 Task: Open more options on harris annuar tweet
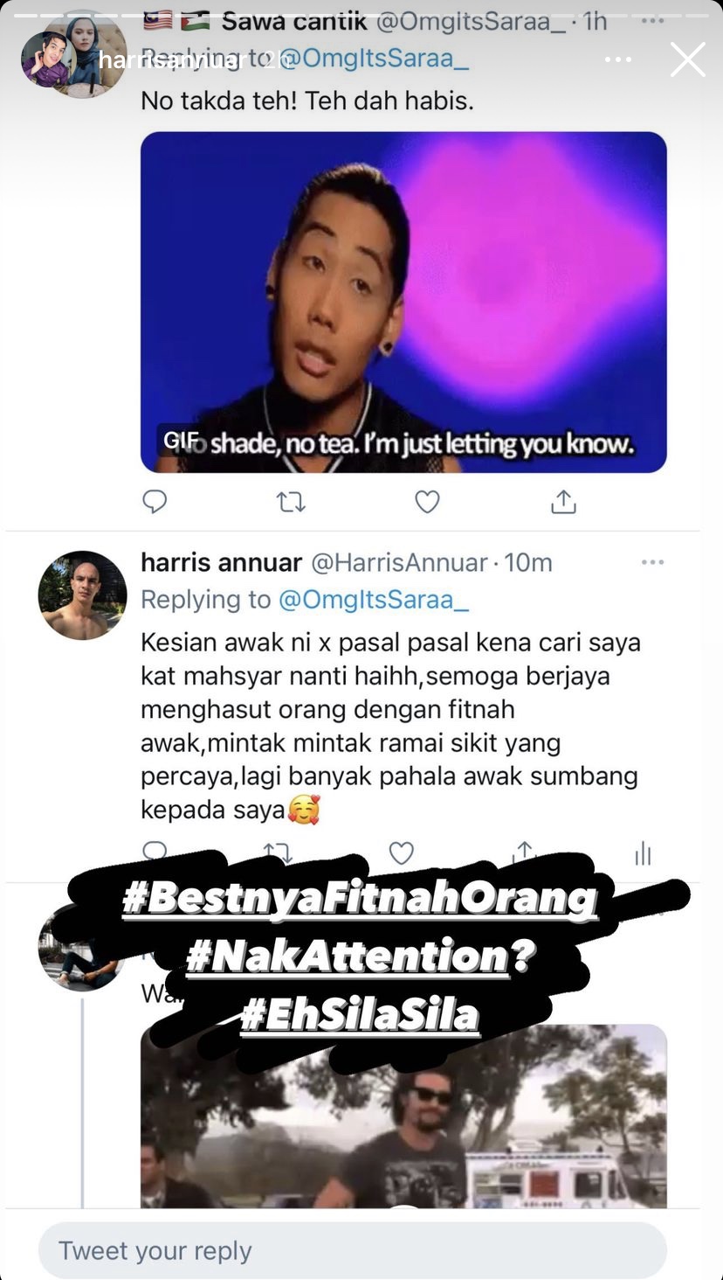pyautogui.click(x=652, y=562)
